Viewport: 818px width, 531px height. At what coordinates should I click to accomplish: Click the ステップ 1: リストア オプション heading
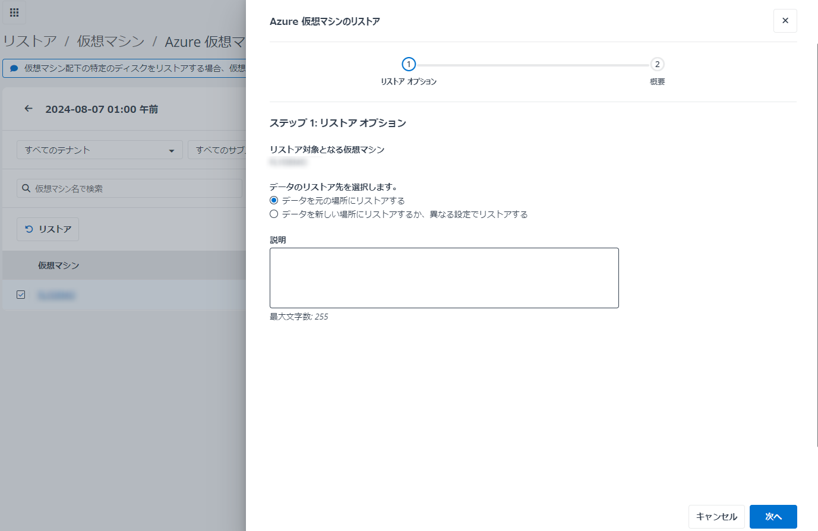(338, 123)
